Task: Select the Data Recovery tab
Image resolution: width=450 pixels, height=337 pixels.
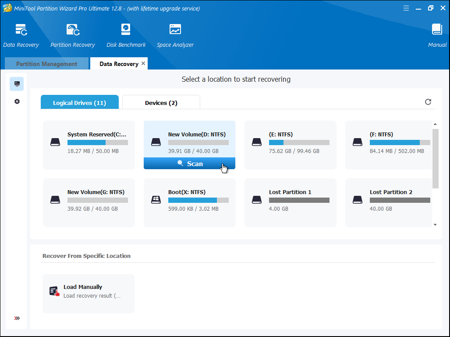Action: coord(119,63)
